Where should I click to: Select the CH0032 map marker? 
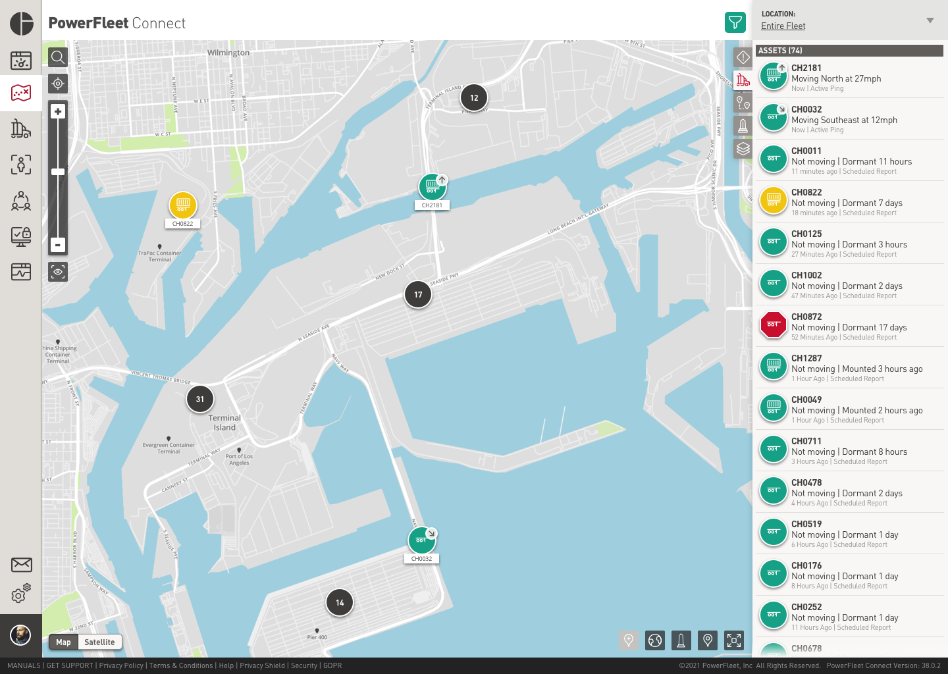422,540
